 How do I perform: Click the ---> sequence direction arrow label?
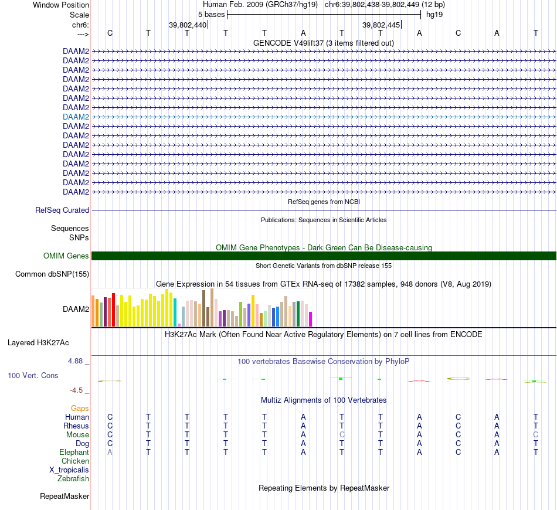[83, 34]
